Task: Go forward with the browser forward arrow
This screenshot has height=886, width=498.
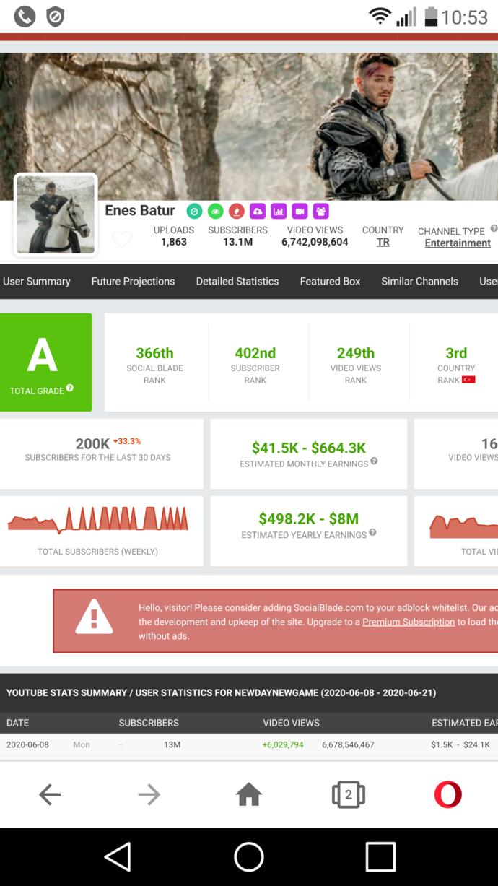Action: click(149, 795)
